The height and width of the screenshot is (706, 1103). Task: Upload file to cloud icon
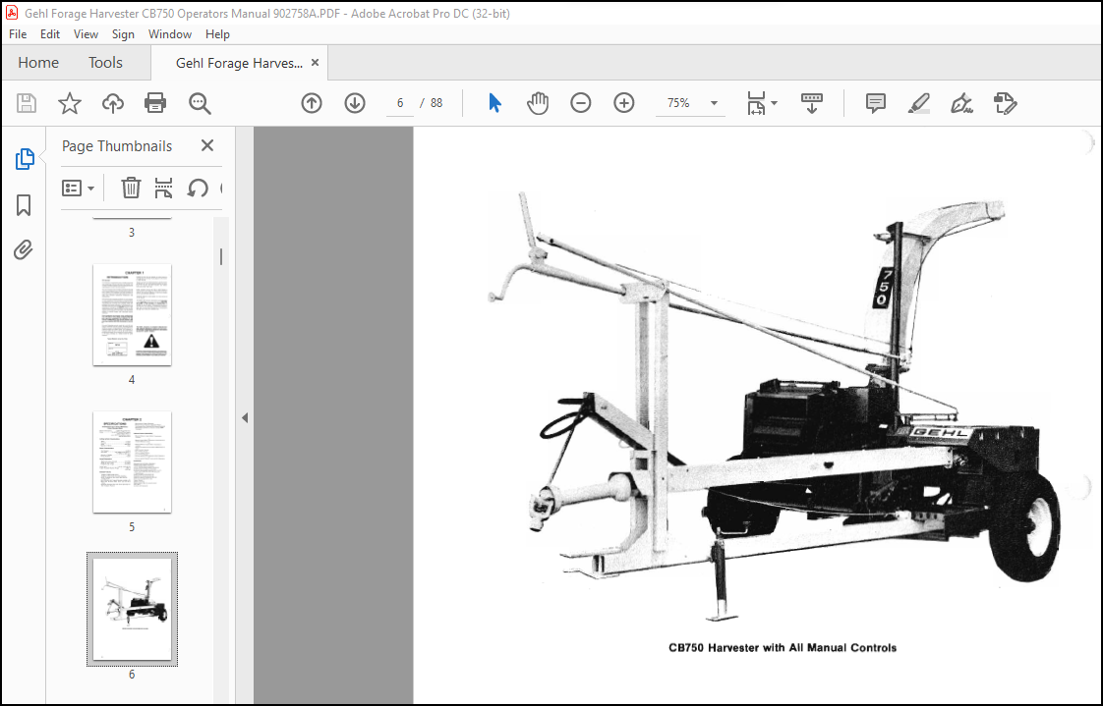pos(112,103)
